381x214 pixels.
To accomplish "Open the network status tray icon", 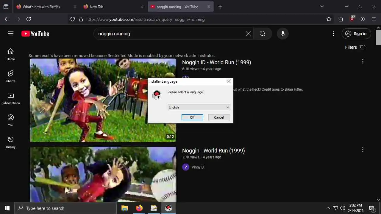I will coord(335,208).
